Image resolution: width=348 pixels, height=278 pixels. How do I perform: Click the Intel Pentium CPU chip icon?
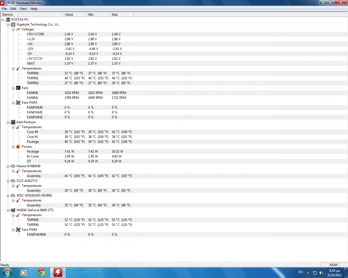coord(13,122)
